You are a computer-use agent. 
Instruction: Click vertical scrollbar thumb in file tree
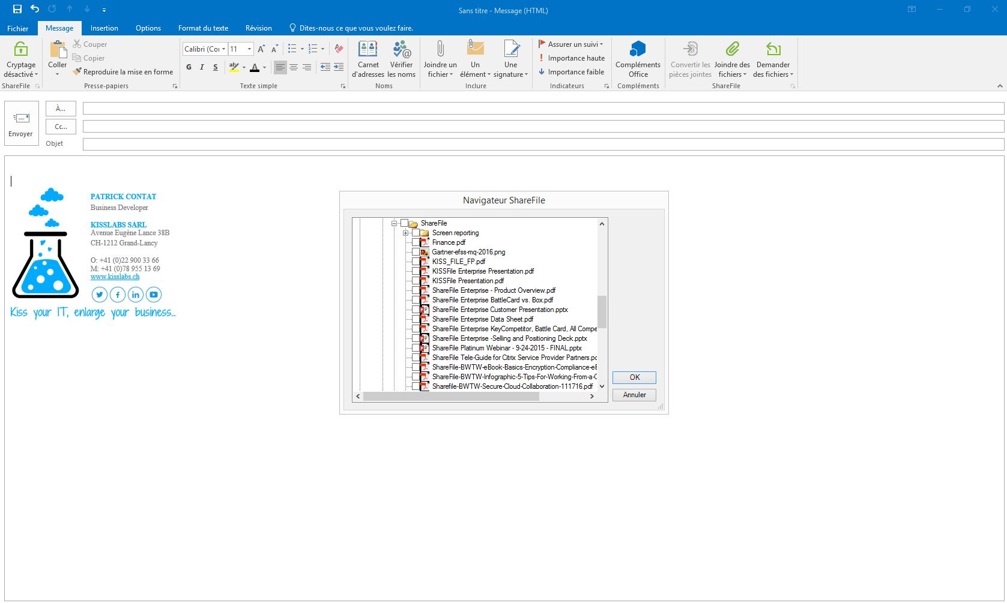point(602,312)
